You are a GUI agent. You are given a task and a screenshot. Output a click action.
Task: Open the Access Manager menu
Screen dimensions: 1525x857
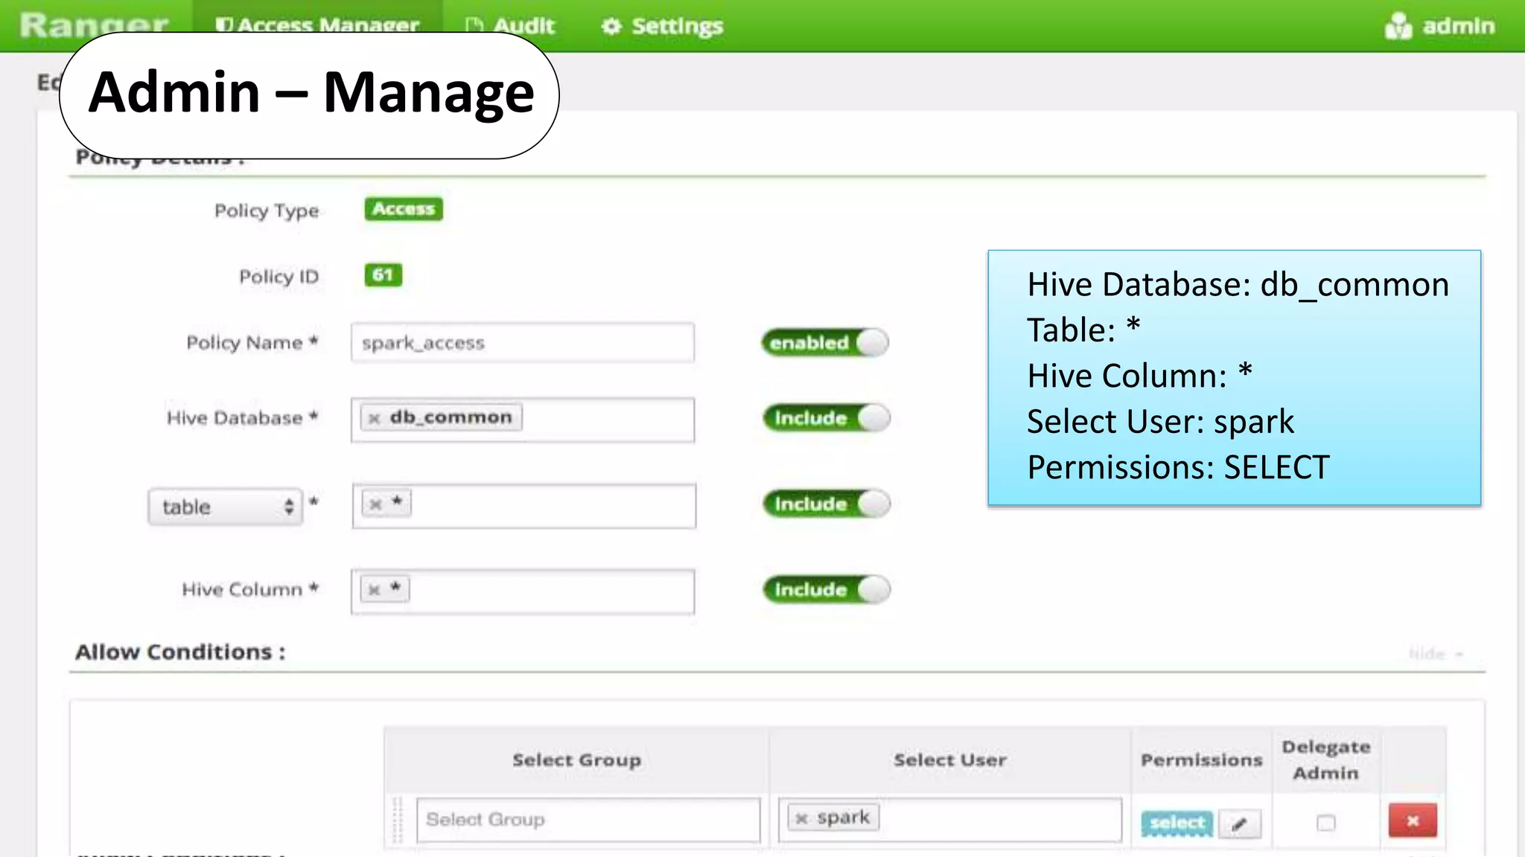(318, 25)
